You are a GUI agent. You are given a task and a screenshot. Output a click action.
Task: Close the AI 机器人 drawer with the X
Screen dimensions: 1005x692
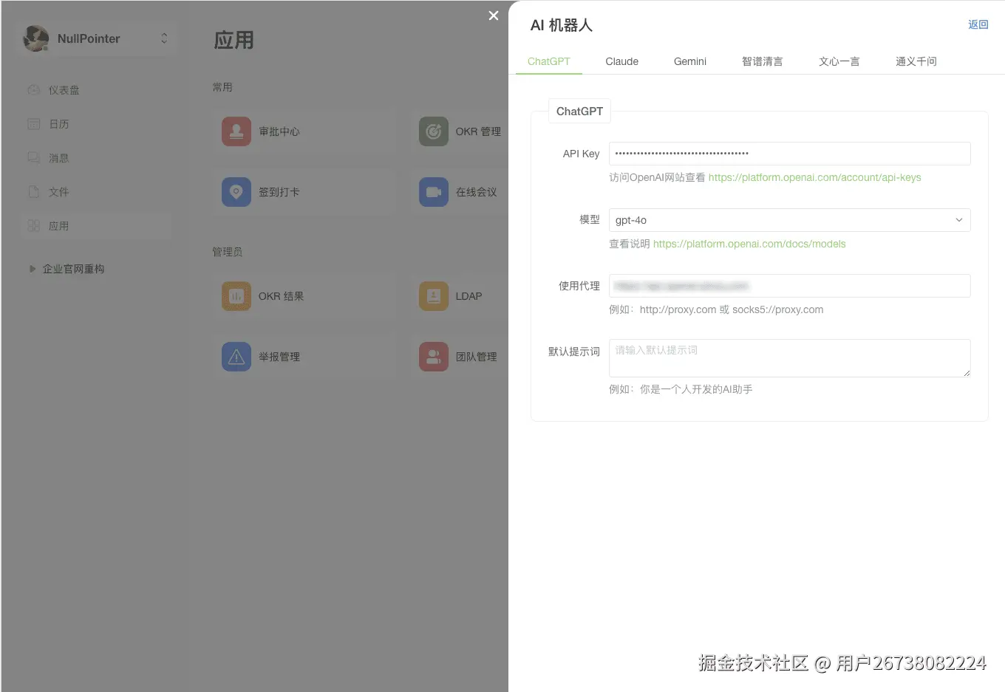(494, 16)
